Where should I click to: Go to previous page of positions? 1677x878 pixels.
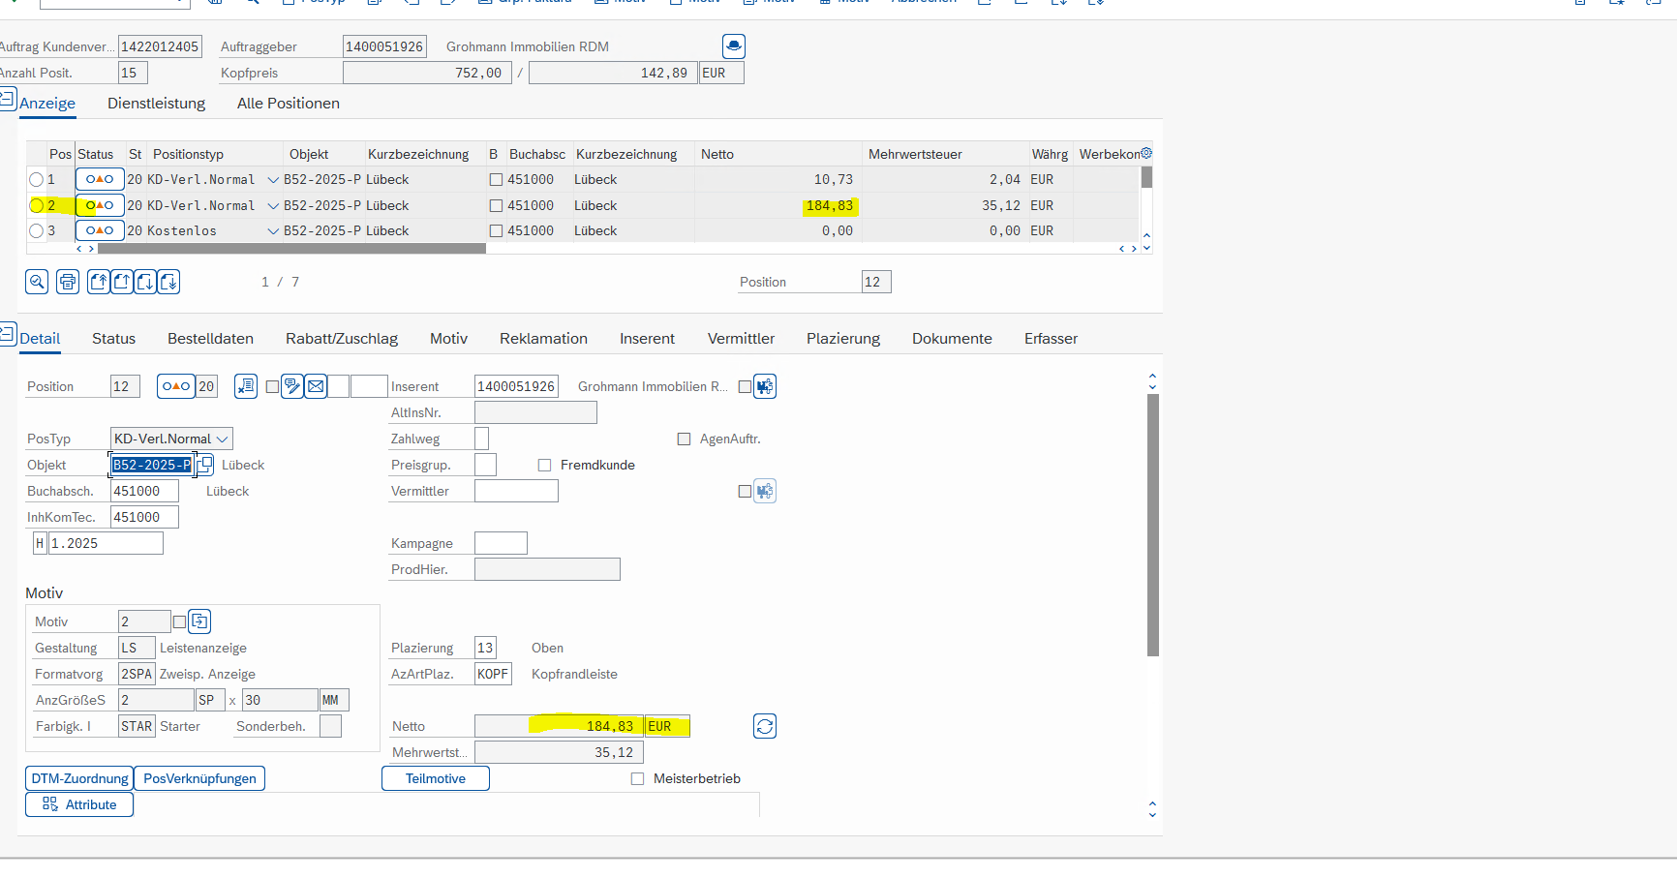(122, 282)
